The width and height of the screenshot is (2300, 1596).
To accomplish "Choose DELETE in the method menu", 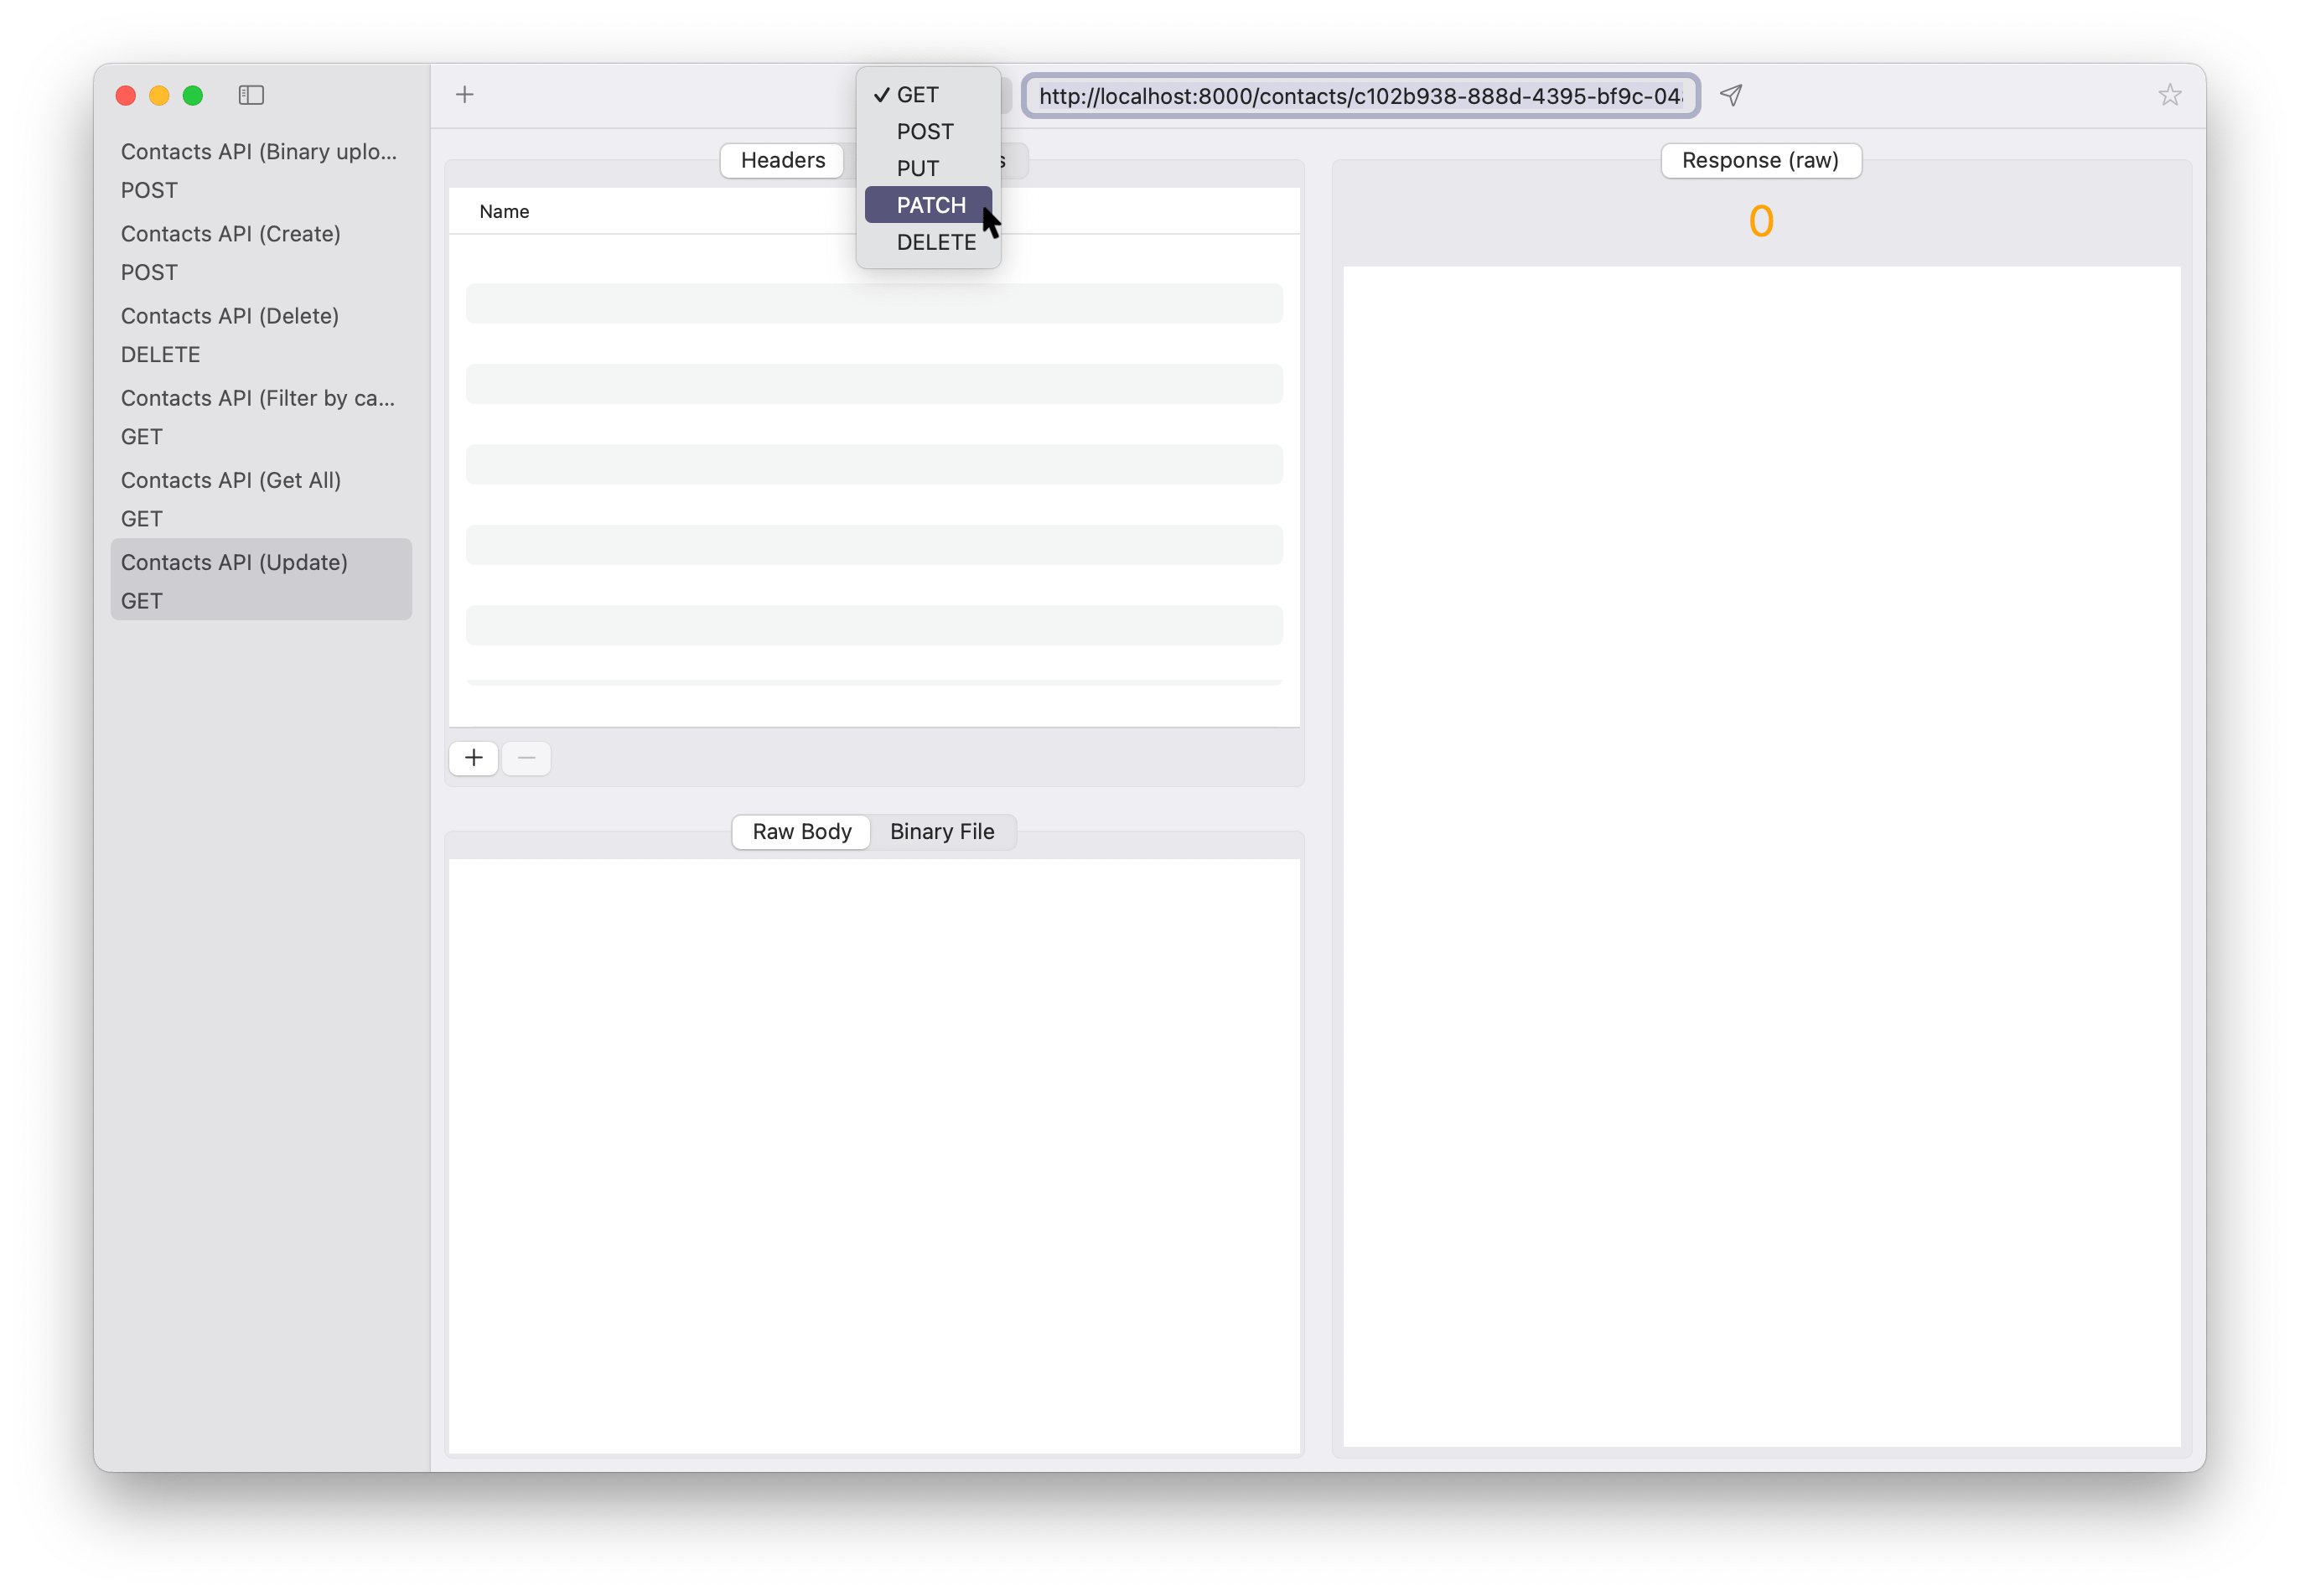I will pos(935,242).
